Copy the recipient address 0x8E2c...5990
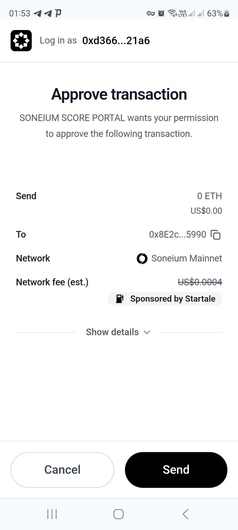238x530 pixels. [216, 235]
